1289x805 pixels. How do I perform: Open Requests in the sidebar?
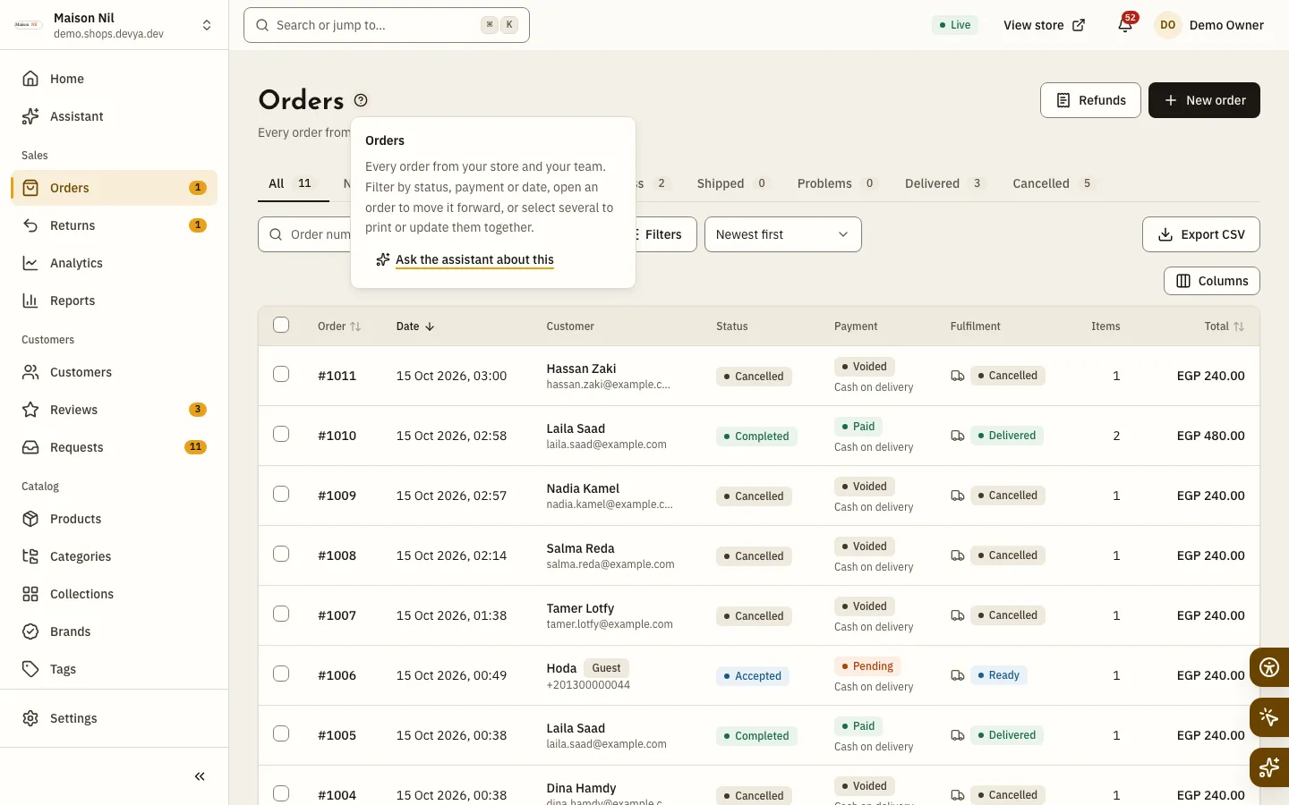(114, 447)
